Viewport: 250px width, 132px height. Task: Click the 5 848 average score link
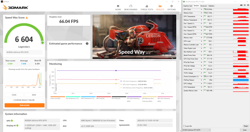pos(24,64)
